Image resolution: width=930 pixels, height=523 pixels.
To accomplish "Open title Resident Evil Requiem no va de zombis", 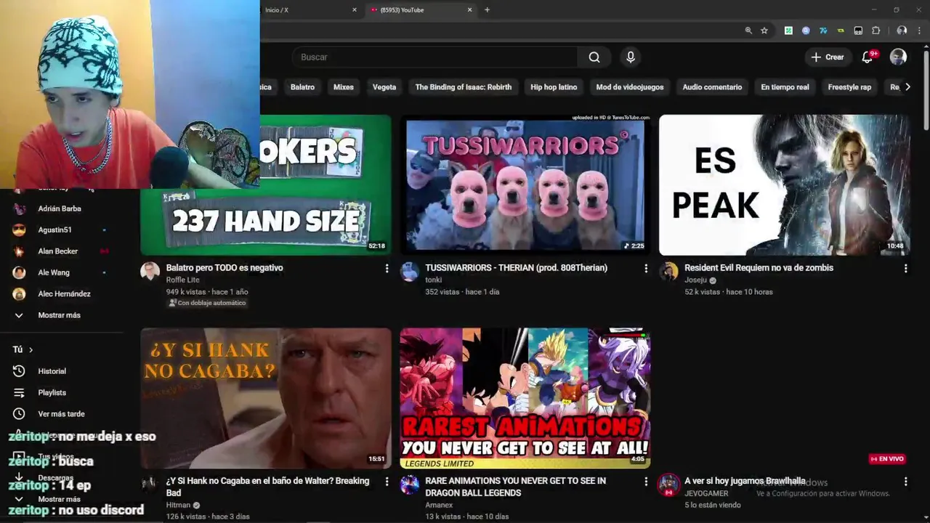I will pos(759,268).
